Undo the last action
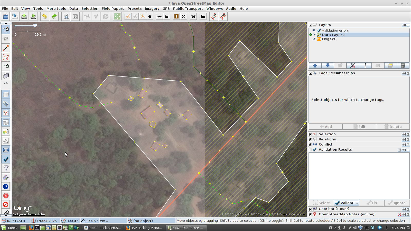 pyautogui.click(x=45, y=16)
